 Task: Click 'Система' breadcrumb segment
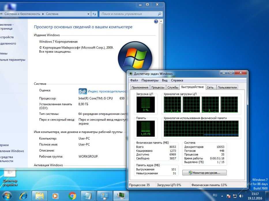[52, 14]
